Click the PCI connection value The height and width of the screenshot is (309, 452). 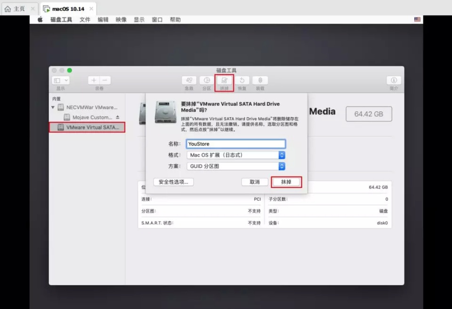click(x=258, y=199)
